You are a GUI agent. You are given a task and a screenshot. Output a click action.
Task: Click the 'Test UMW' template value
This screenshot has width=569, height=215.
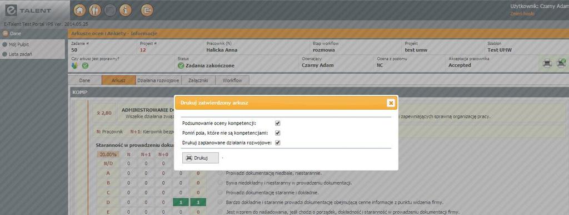click(x=500, y=50)
